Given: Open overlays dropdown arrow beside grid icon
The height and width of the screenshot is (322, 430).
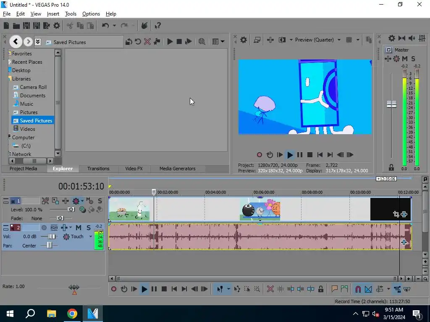Looking at the screenshot, I should pos(358,40).
